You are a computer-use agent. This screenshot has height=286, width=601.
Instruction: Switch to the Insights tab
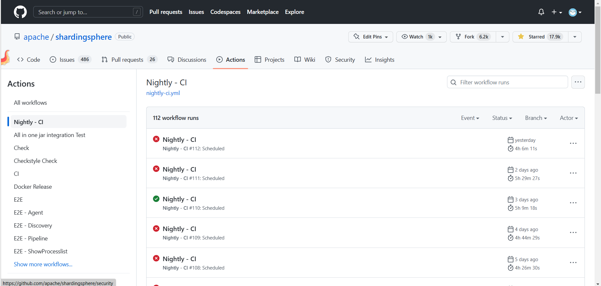pyautogui.click(x=380, y=60)
